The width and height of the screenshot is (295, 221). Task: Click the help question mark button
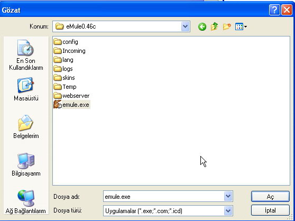[274, 10]
